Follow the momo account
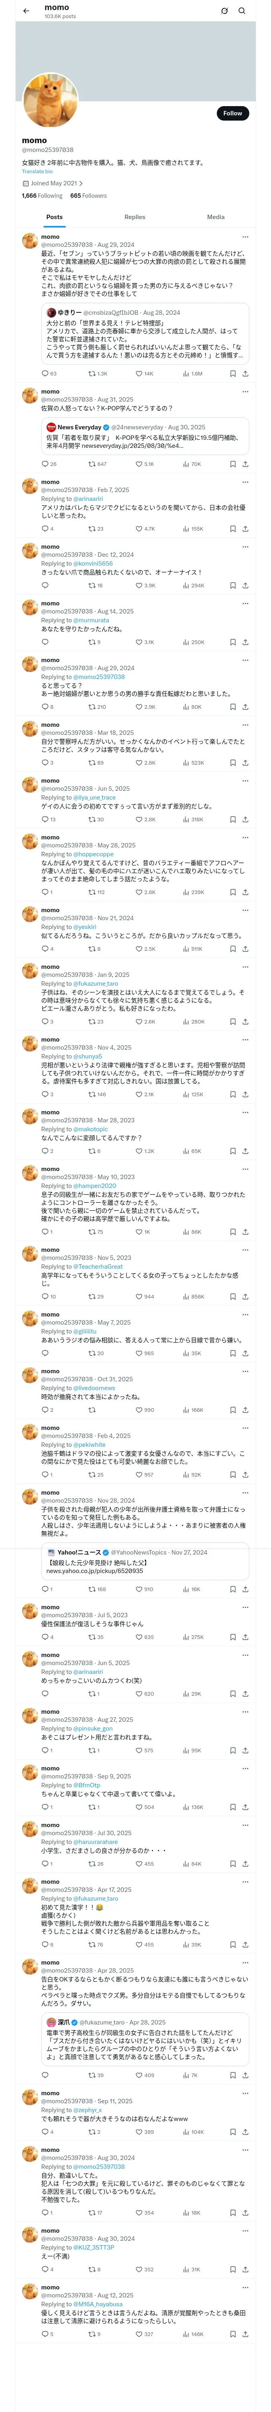Viewport: 271px width, 2412px height. (x=233, y=113)
